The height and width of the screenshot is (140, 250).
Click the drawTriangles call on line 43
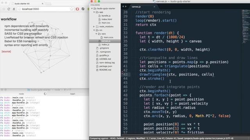pos(177,74)
